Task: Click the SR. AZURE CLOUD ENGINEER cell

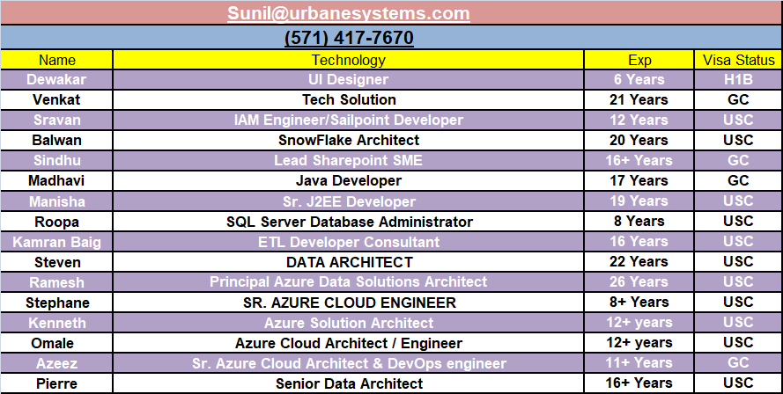Action: pos(349,303)
